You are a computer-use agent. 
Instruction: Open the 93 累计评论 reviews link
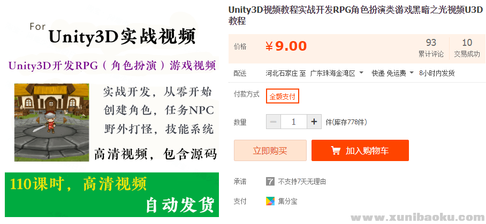431,48
